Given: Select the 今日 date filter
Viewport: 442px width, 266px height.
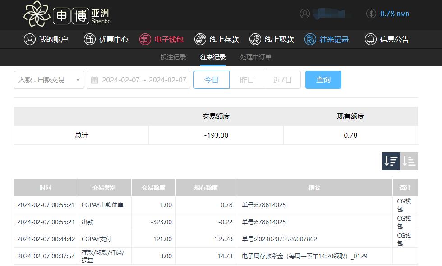Looking at the screenshot, I should [x=212, y=80].
